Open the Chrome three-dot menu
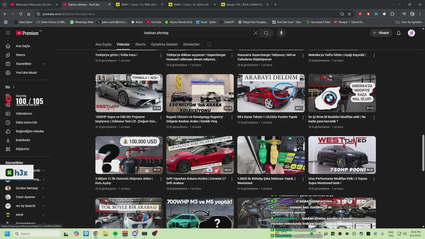Image resolution: width=425 pixels, height=239 pixels. (420, 14)
